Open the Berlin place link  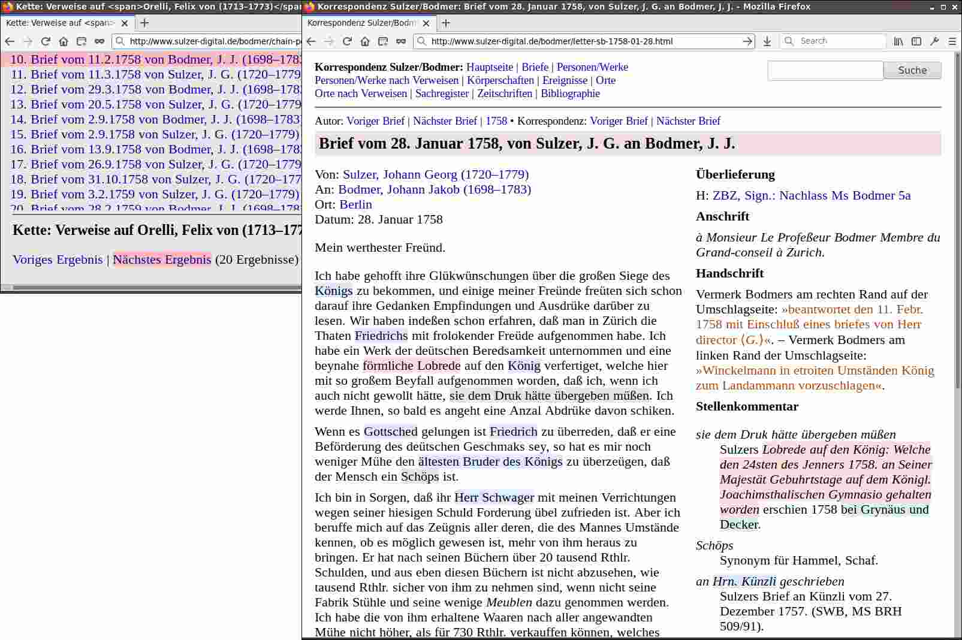click(x=355, y=204)
